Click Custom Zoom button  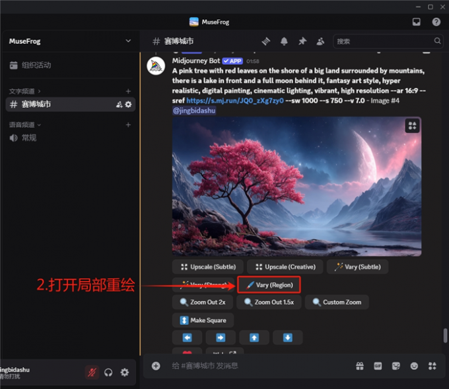coord(337,302)
